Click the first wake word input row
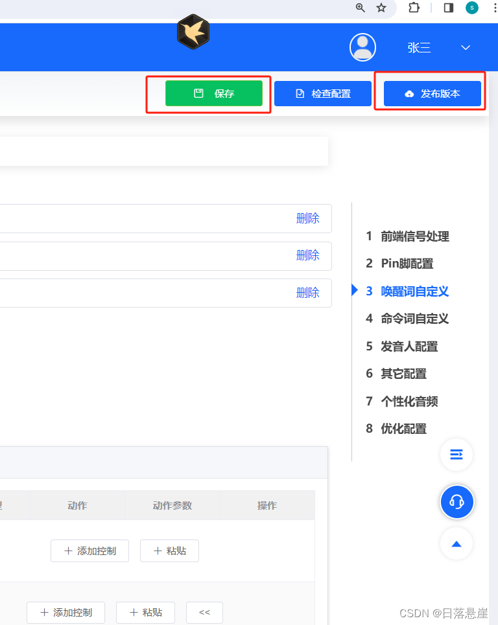Viewport: 498px width, 625px height. point(165,218)
